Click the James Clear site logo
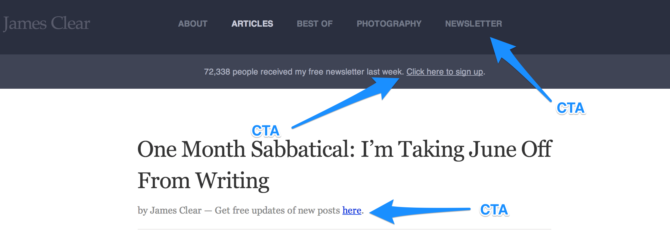 point(46,23)
